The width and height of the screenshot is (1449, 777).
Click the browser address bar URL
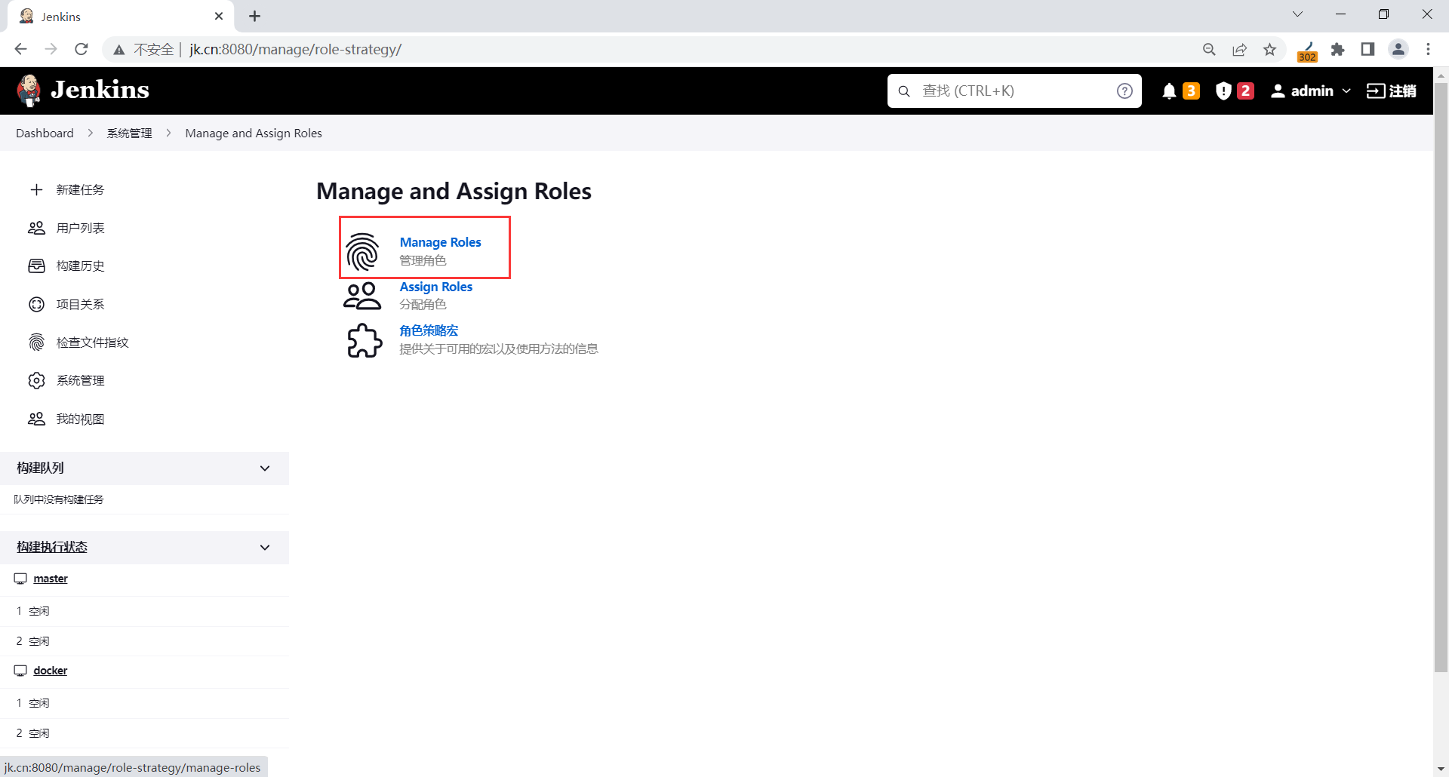coord(295,49)
